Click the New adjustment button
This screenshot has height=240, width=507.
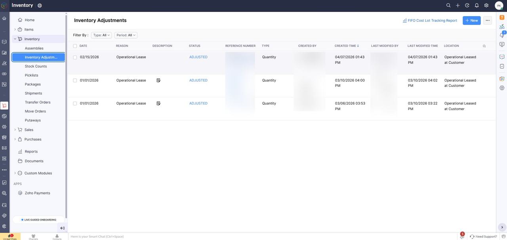[472, 20]
